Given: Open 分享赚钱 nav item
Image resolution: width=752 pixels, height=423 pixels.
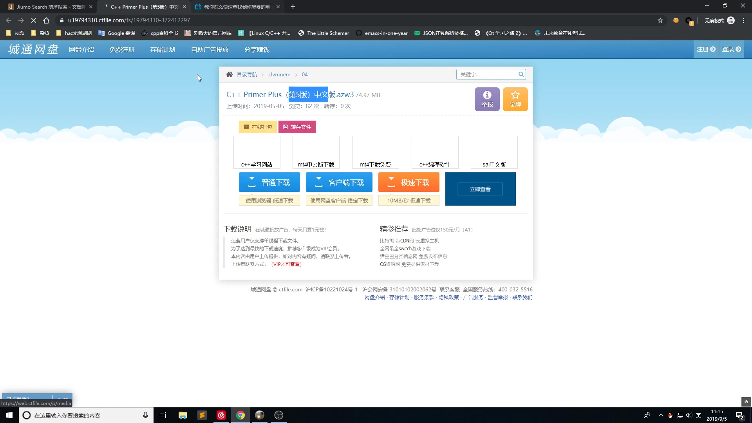Looking at the screenshot, I should [x=257, y=50].
